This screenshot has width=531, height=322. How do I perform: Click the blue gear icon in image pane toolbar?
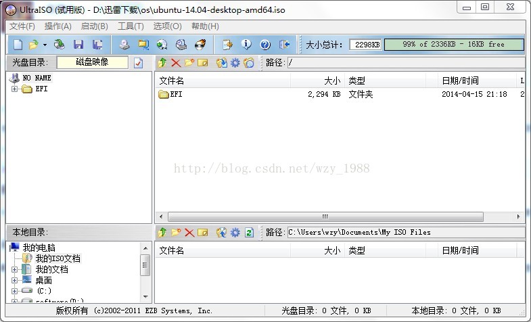click(235, 63)
